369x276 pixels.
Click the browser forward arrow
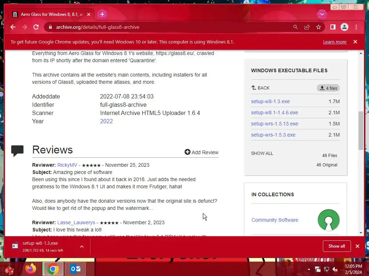(x=25, y=27)
